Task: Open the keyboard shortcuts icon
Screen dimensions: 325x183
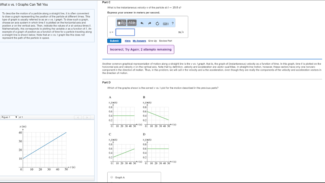Action: coord(165,23)
